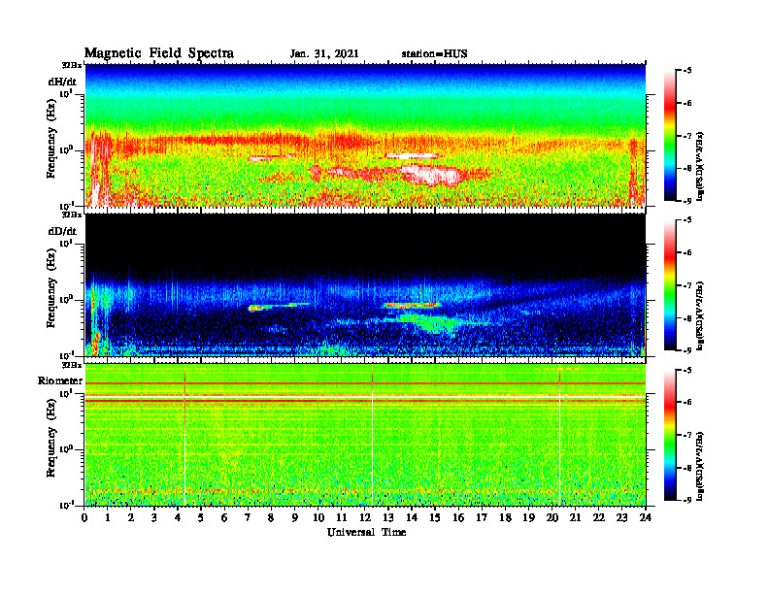Click hour "10" on the Universal Time axis
769x594 pixels.
[318, 517]
